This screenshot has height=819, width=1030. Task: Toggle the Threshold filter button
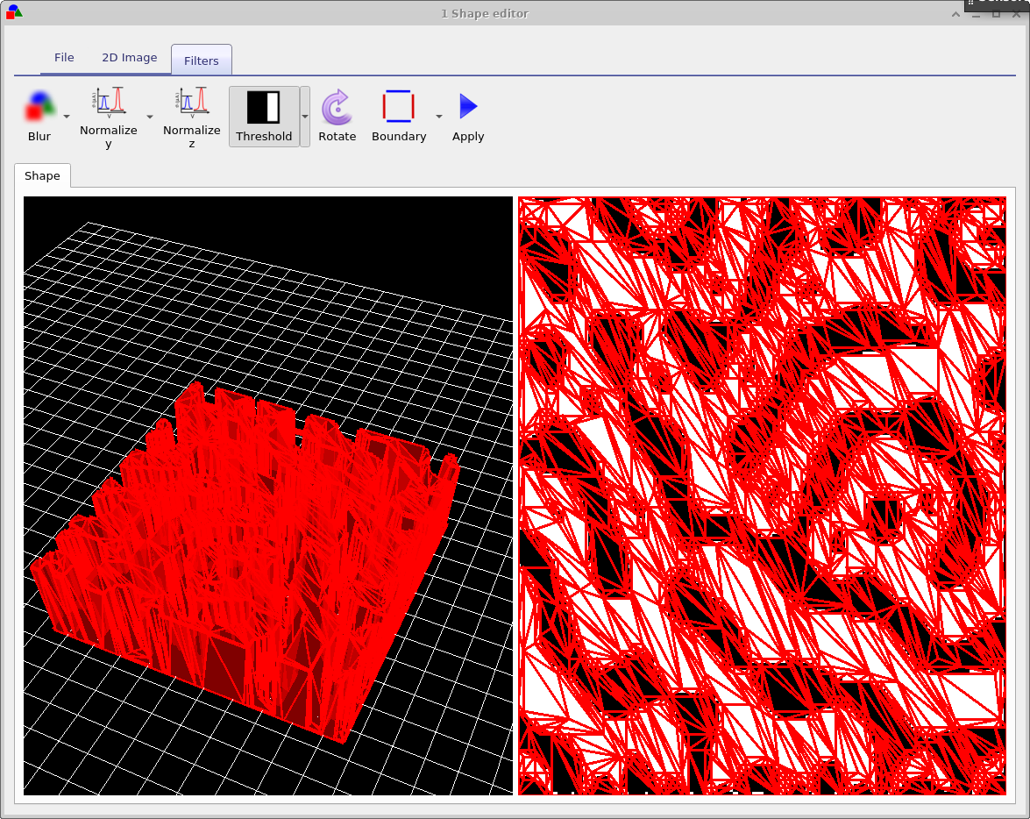[x=264, y=117]
